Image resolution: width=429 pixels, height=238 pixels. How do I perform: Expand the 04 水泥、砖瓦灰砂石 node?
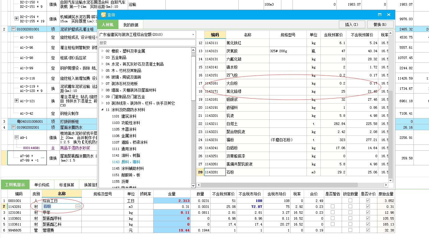[103, 64]
